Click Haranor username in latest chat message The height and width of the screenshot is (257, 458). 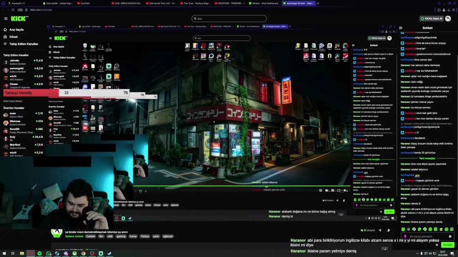coord(405,222)
